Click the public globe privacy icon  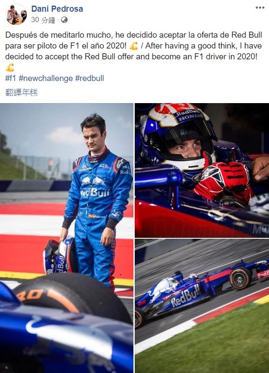click(x=64, y=20)
